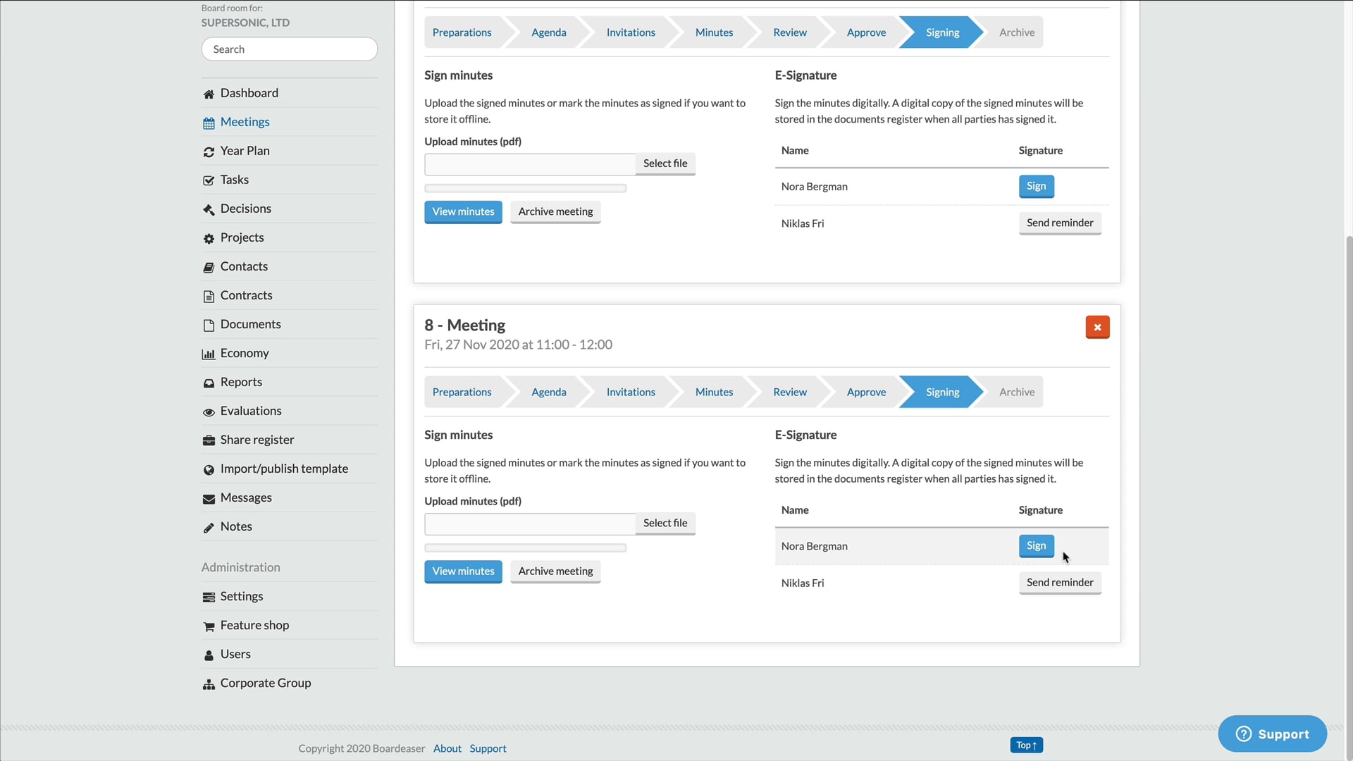
Task: Click the Projects gear icon
Action: pyautogui.click(x=209, y=238)
